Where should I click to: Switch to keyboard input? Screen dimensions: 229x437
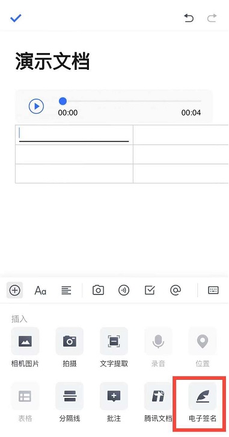[213, 290]
